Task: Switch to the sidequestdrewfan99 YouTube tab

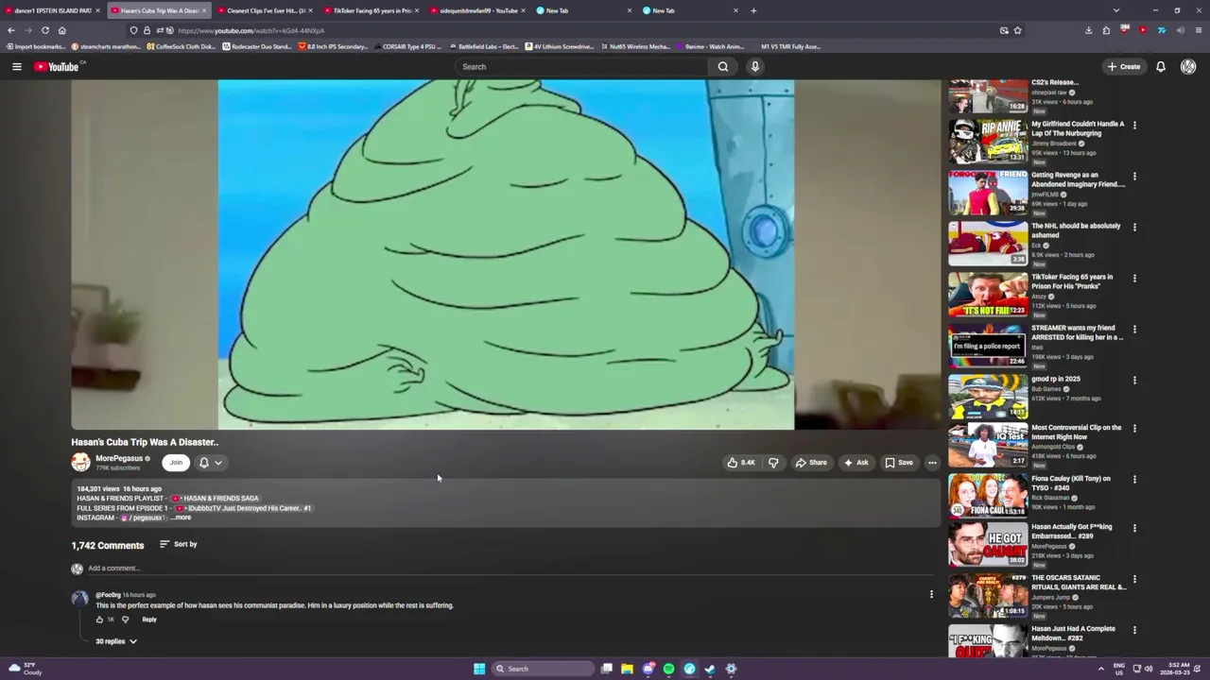Action: pyautogui.click(x=477, y=10)
